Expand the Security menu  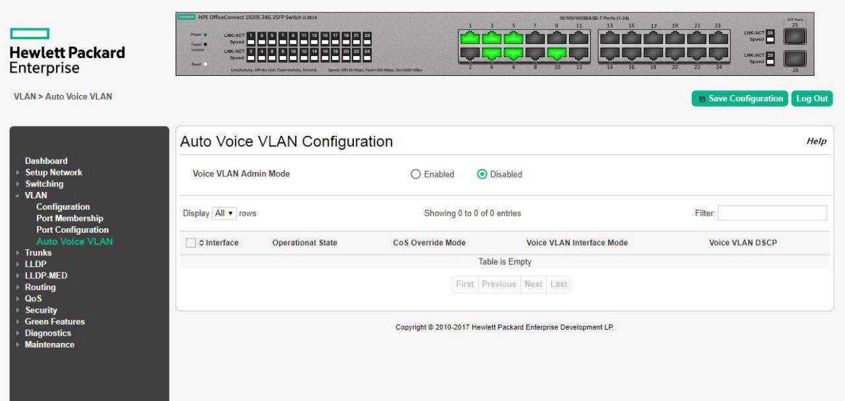coord(41,310)
